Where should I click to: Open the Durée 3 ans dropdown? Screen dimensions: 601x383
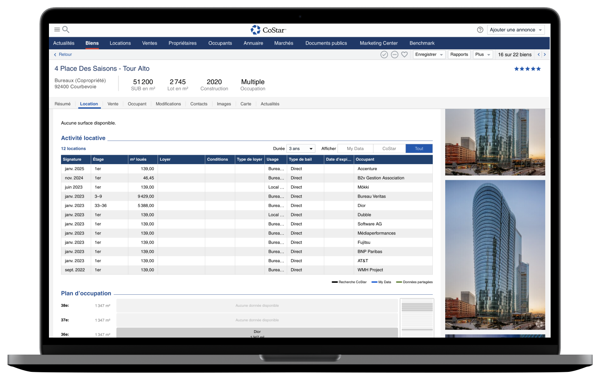[300, 149]
